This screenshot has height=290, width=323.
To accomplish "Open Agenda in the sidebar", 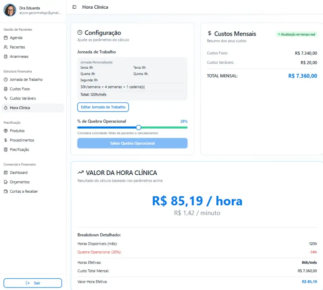I will [x=33, y=38].
